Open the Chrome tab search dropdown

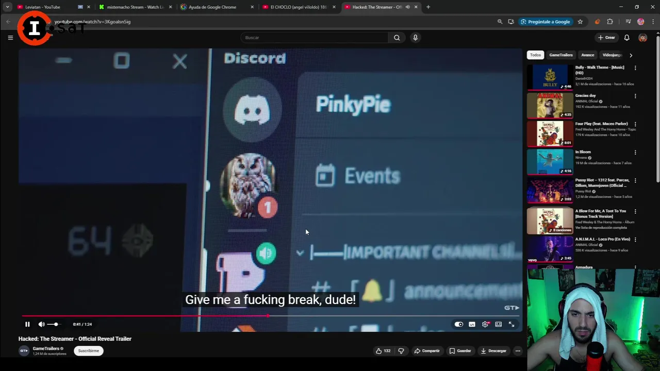point(7,7)
